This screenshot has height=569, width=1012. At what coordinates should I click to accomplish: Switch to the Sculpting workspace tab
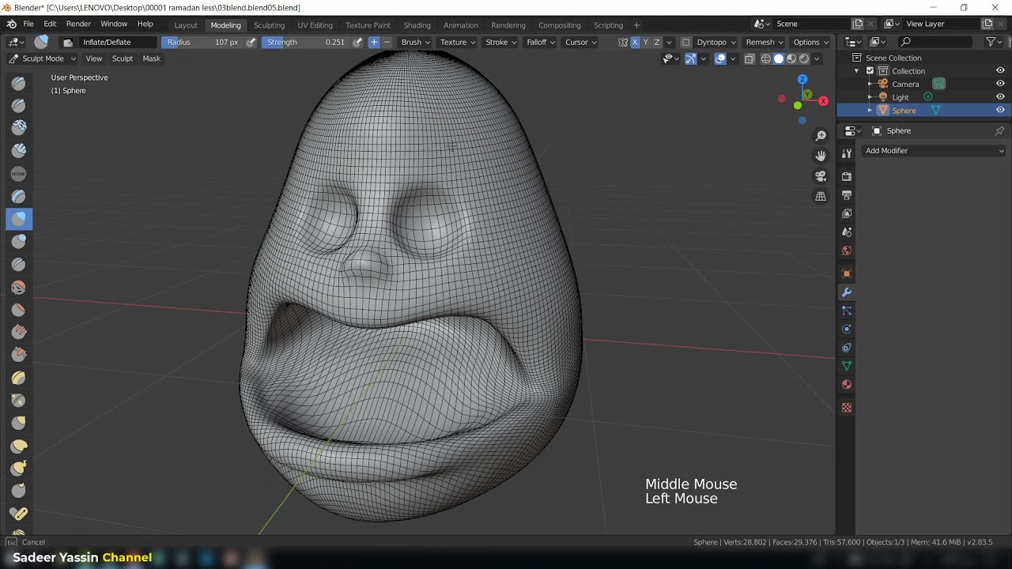269,25
